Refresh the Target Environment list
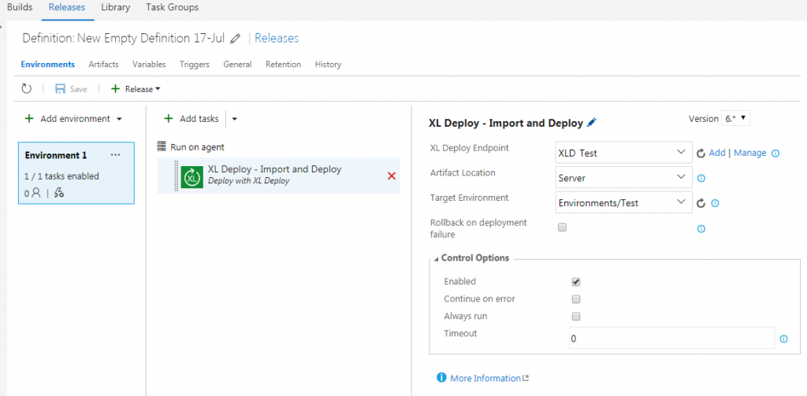 tap(701, 203)
